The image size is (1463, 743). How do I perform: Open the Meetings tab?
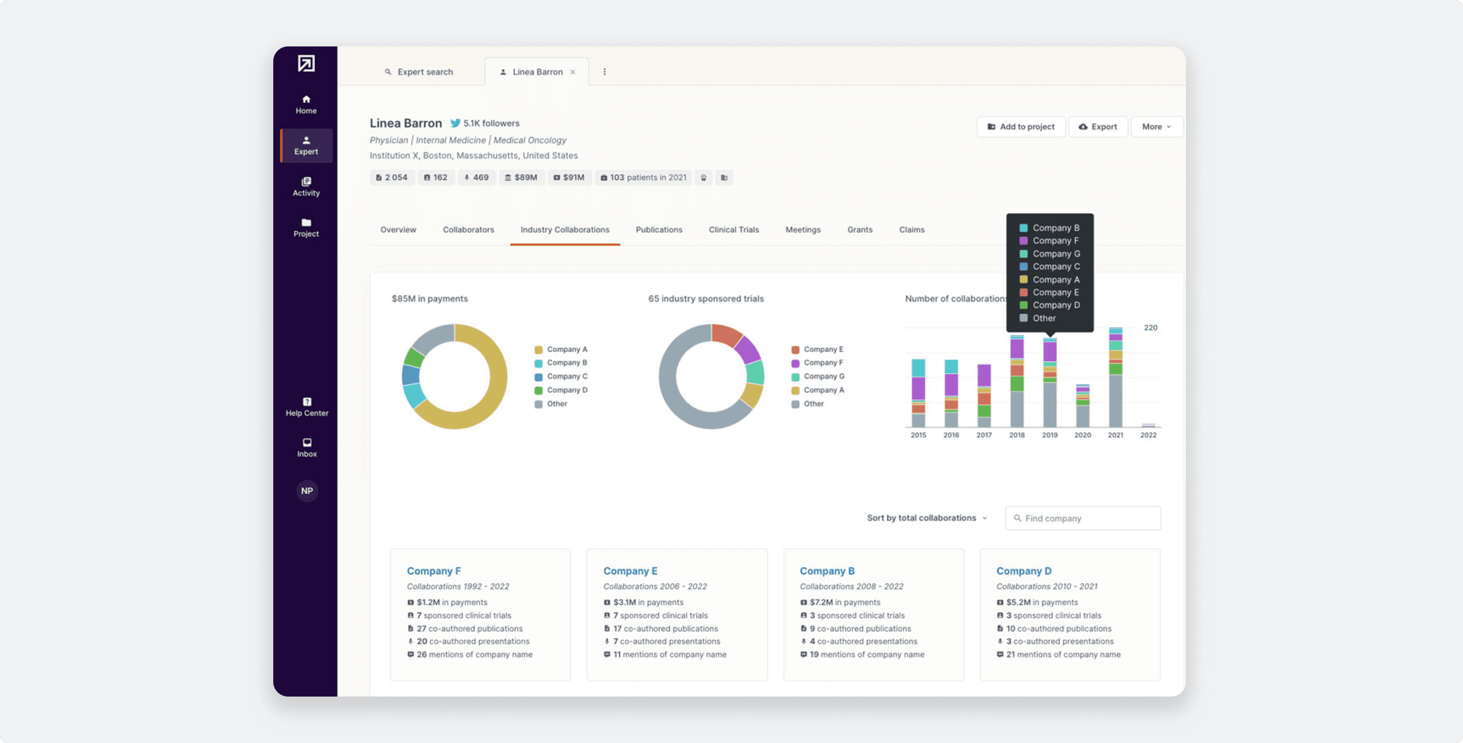coord(803,230)
